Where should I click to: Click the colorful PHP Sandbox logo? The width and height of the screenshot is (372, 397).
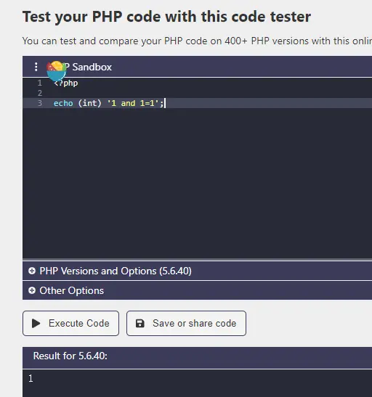pyautogui.click(x=56, y=71)
